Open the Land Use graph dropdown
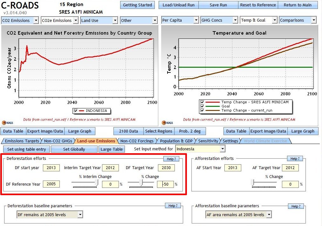Viewport: 322px width, 226px height. pyautogui.click(x=99, y=20)
